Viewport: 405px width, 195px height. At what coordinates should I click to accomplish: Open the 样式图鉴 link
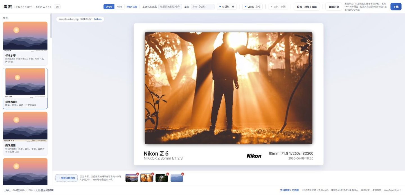365,190
